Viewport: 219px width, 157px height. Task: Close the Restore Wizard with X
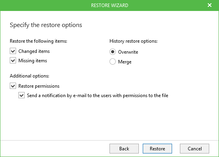210,5
